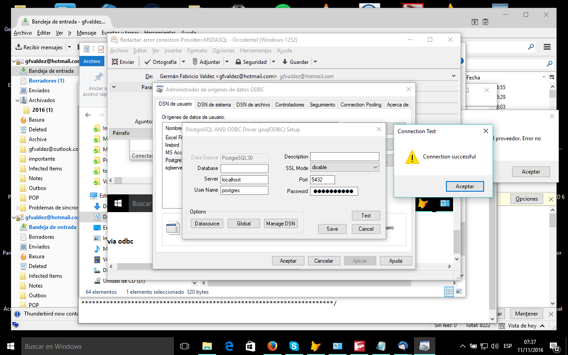
Task: Open Guardar dropdown arrow
Action: coord(315,62)
